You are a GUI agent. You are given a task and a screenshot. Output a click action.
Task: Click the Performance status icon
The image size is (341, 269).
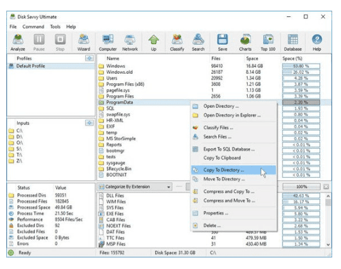coord(11,219)
